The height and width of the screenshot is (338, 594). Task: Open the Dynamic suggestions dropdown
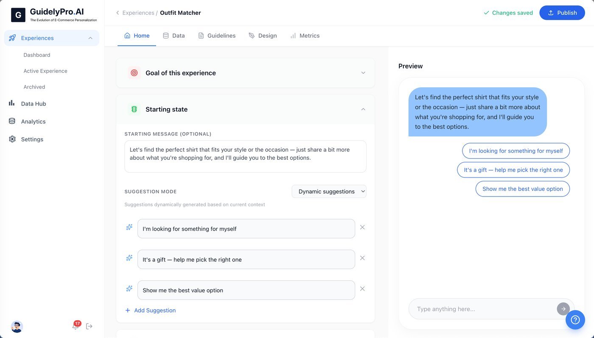[329, 191]
